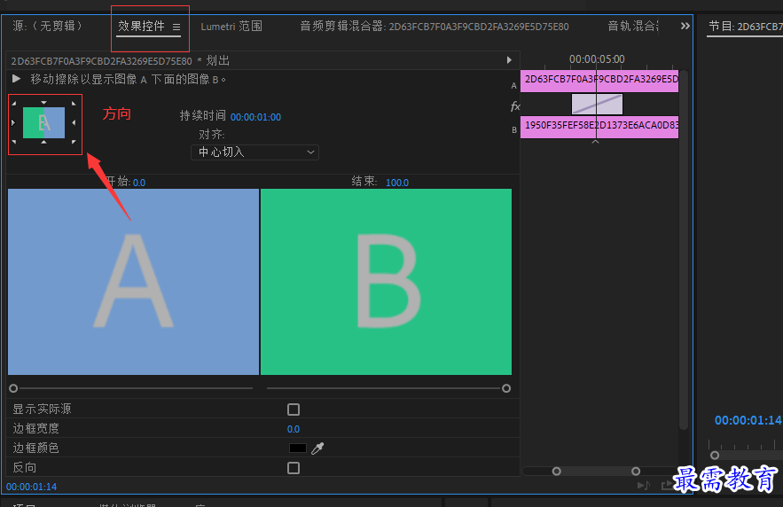783x507 pixels.
Task: Open the 边框颜色 black color swatch
Action: (298, 448)
